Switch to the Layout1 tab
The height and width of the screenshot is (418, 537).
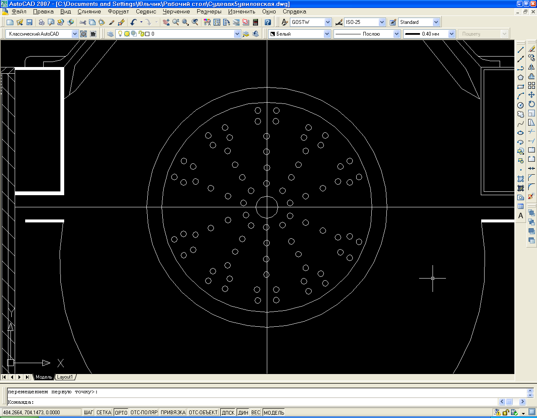65,377
